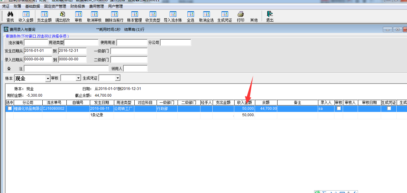The image size is (407, 193).
Task: Open the 财务报表 menu
Action: tap(78, 6)
